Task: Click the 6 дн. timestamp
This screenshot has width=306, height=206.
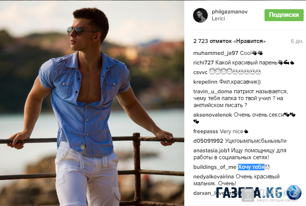Action: coord(297,41)
